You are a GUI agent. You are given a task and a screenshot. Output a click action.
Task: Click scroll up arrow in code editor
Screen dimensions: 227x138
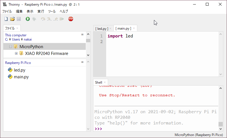pos(220,34)
